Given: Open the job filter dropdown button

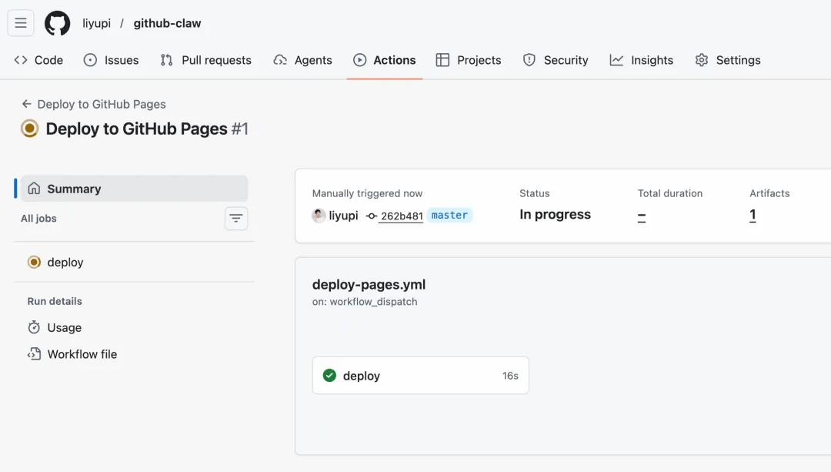Looking at the screenshot, I should point(236,219).
